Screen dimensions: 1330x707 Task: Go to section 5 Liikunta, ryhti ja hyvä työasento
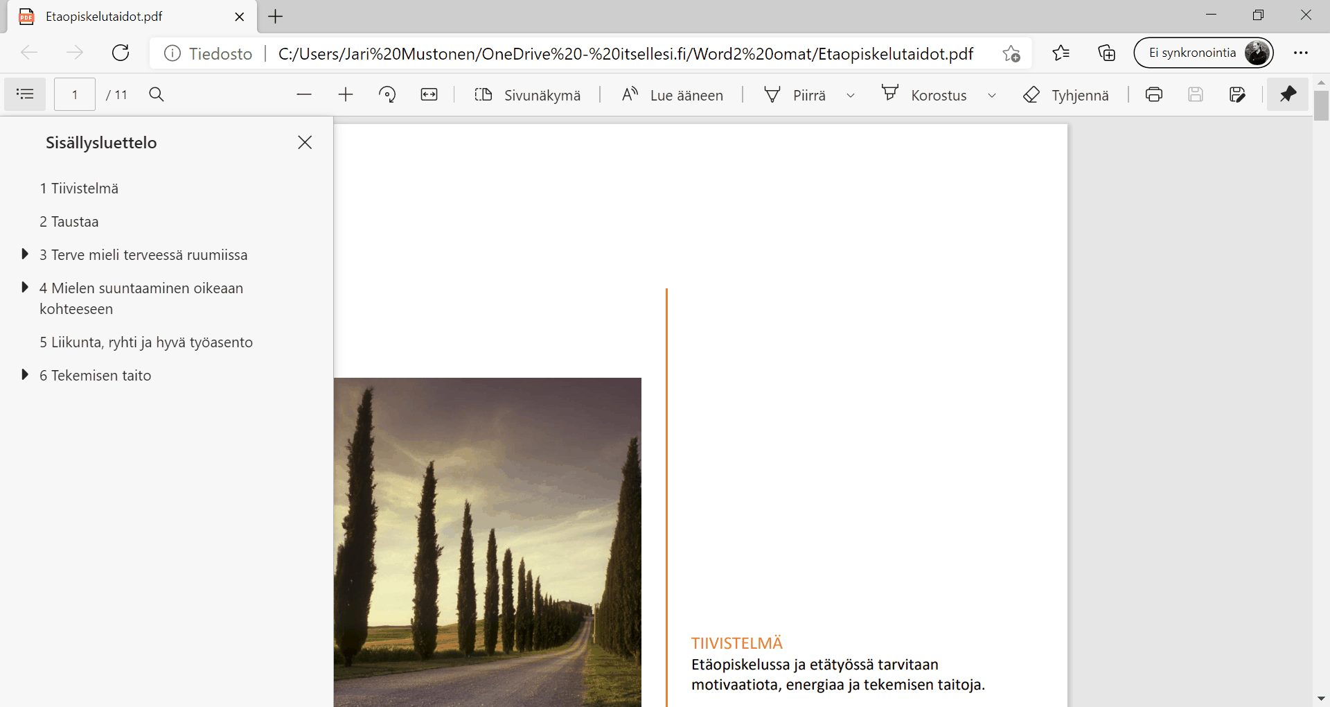(x=146, y=342)
